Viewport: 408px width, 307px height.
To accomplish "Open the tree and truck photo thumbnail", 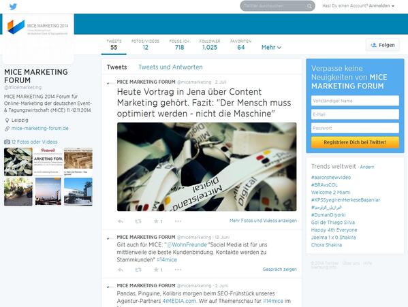I will coord(18,192).
